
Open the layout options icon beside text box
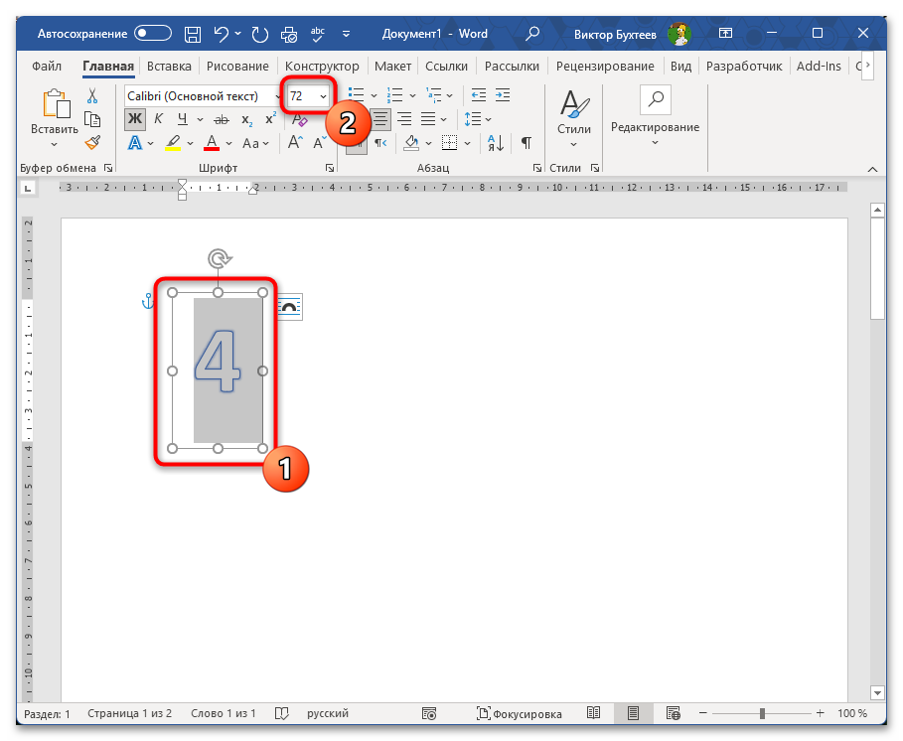pyautogui.click(x=289, y=308)
